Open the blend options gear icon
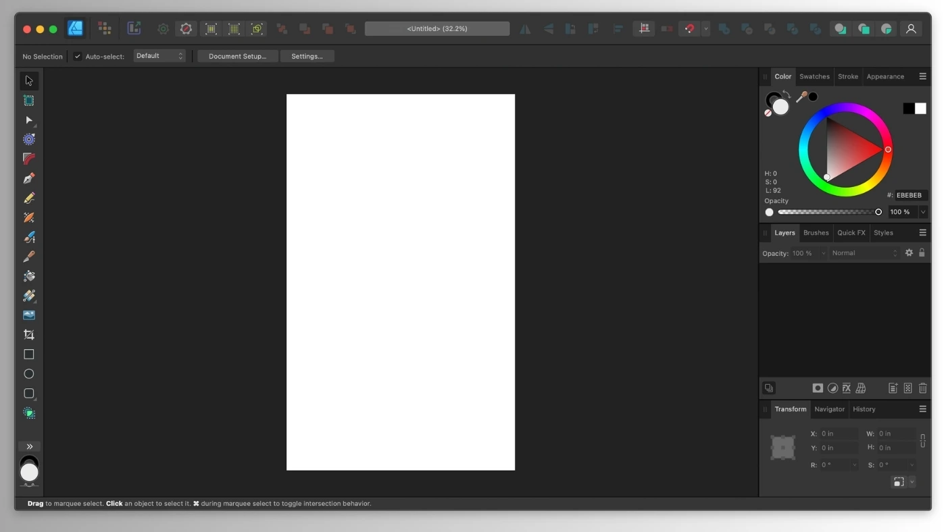The height and width of the screenshot is (532, 946). 909,252
